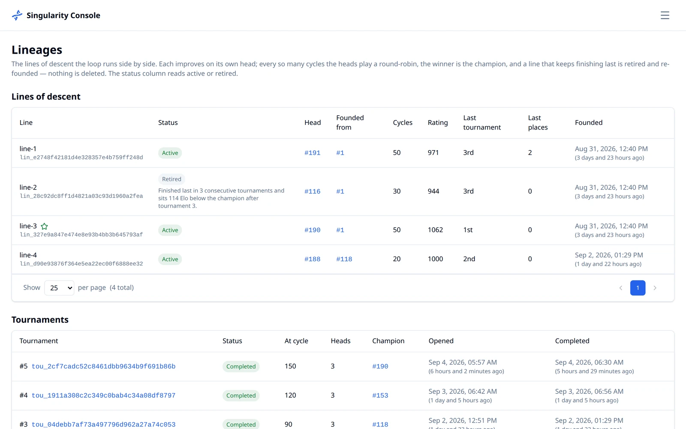This screenshot has height=429, width=686.
Task: Open champion #118 in tournament #3
Action: click(x=380, y=424)
